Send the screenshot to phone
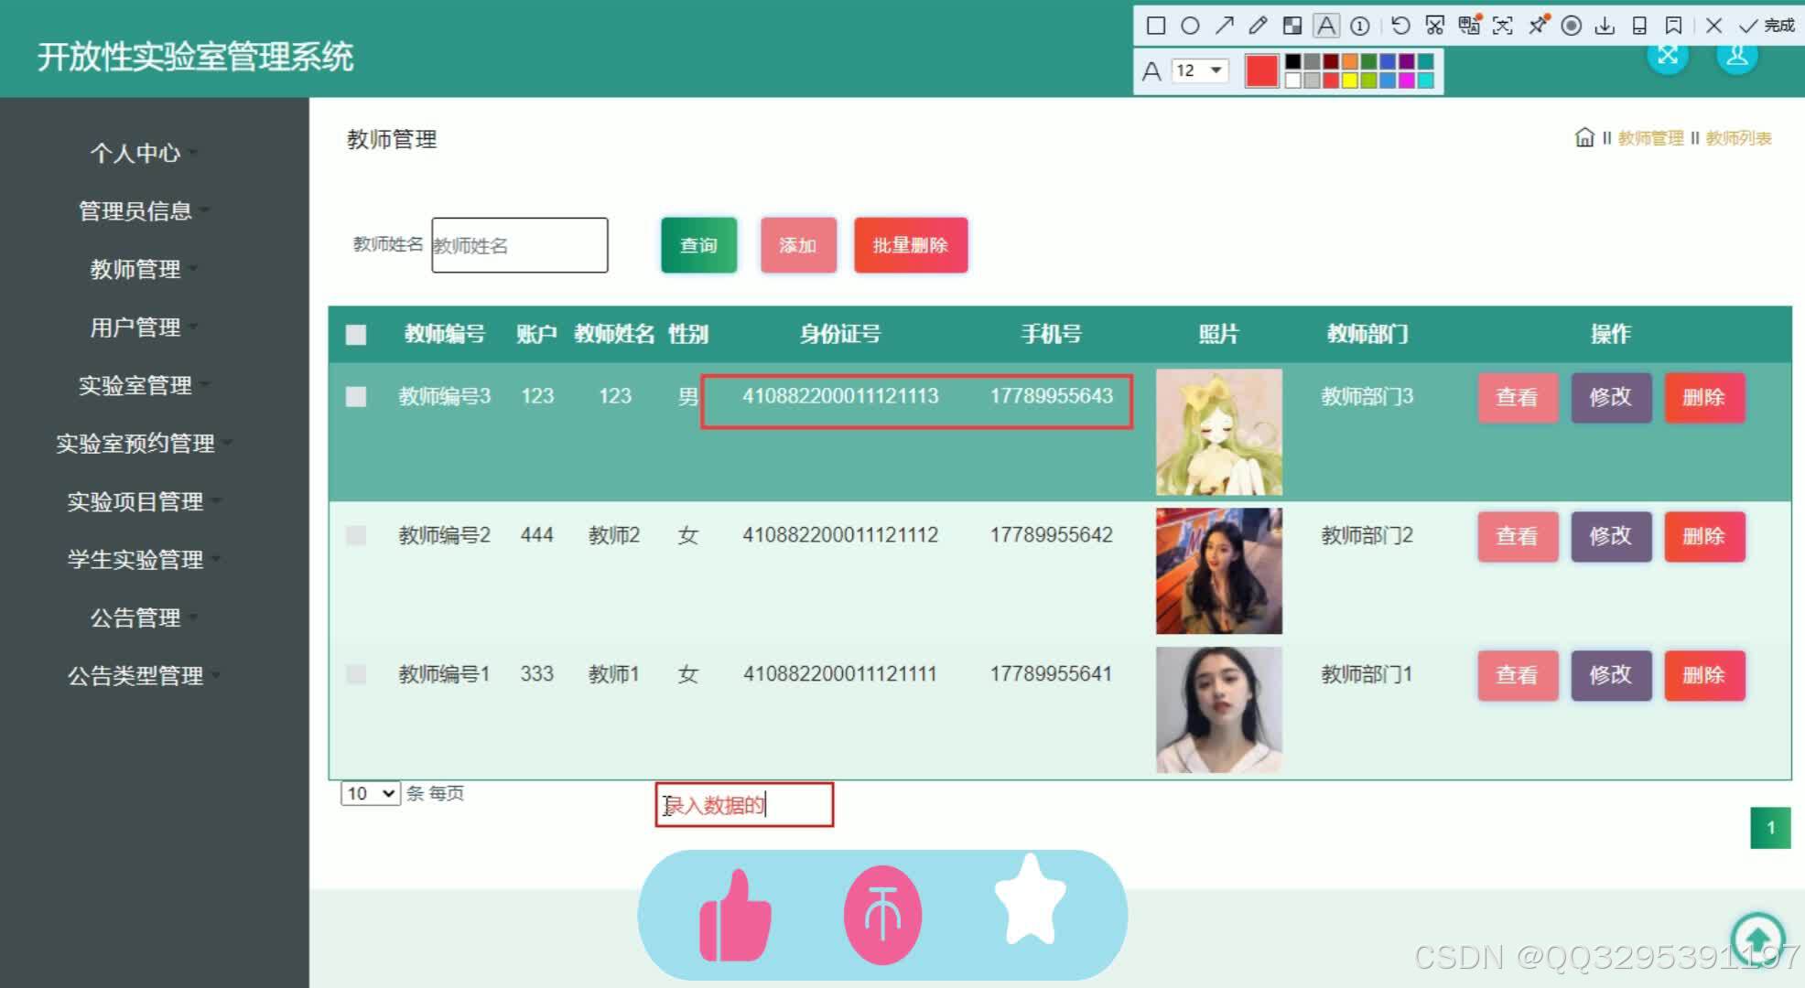This screenshot has width=1805, height=988. [x=1639, y=26]
